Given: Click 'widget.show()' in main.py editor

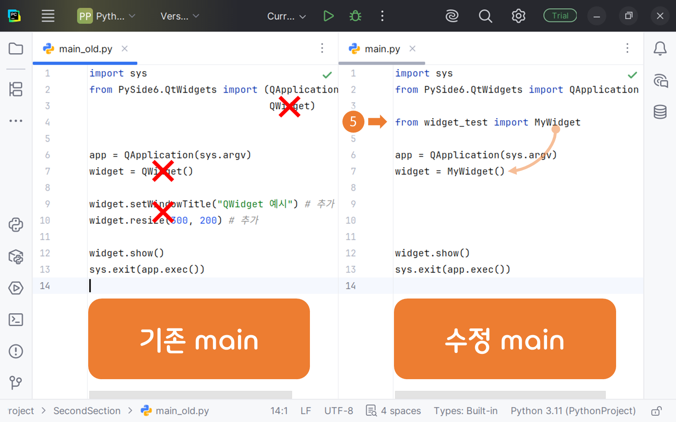Looking at the screenshot, I should [x=432, y=253].
